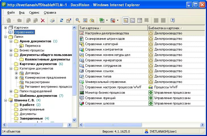Open the Вид menu
The width and height of the screenshot is (207, 136).
(22, 12)
